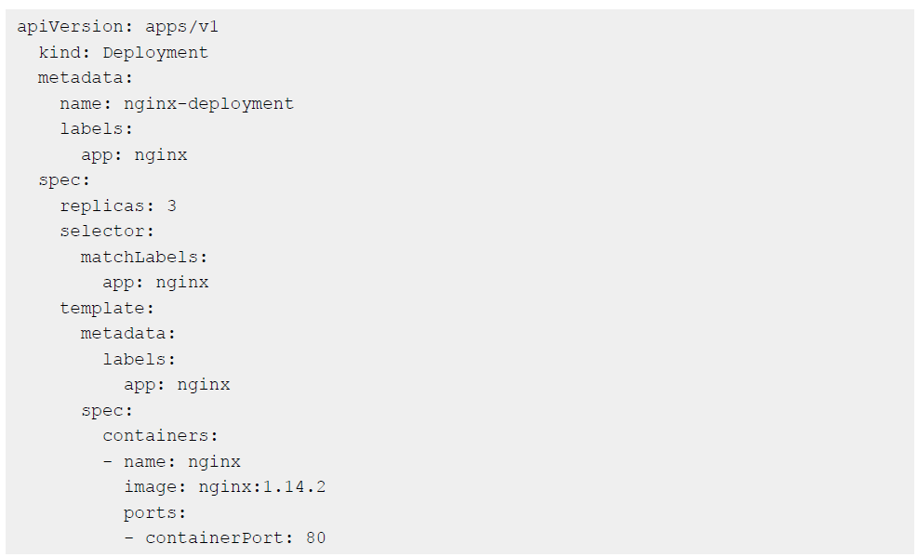Click the metadata: key directly below kind
Image resolution: width=918 pixels, height=557 pixels.
click(x=86, y=78)
